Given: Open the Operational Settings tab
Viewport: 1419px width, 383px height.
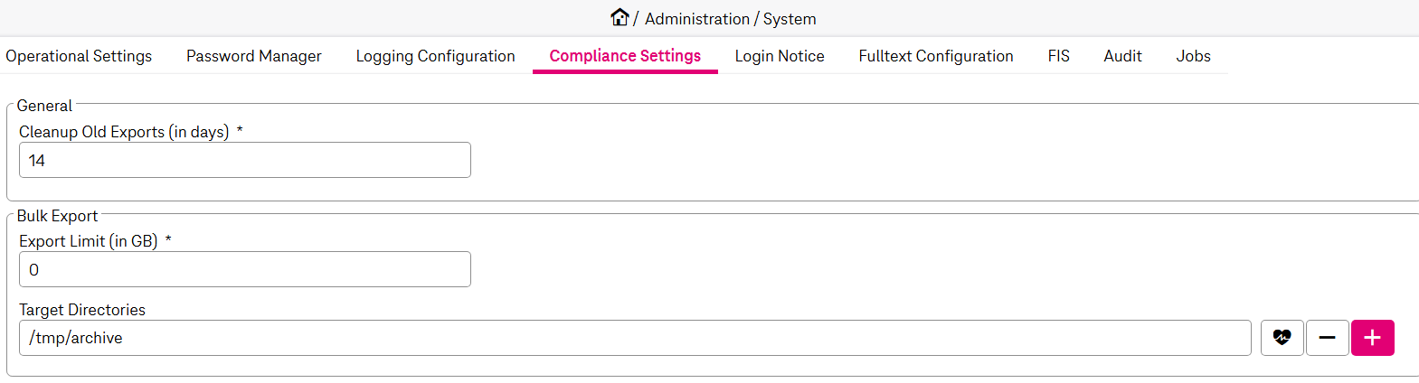Looking at the screenshot, I should pos(79,56).
